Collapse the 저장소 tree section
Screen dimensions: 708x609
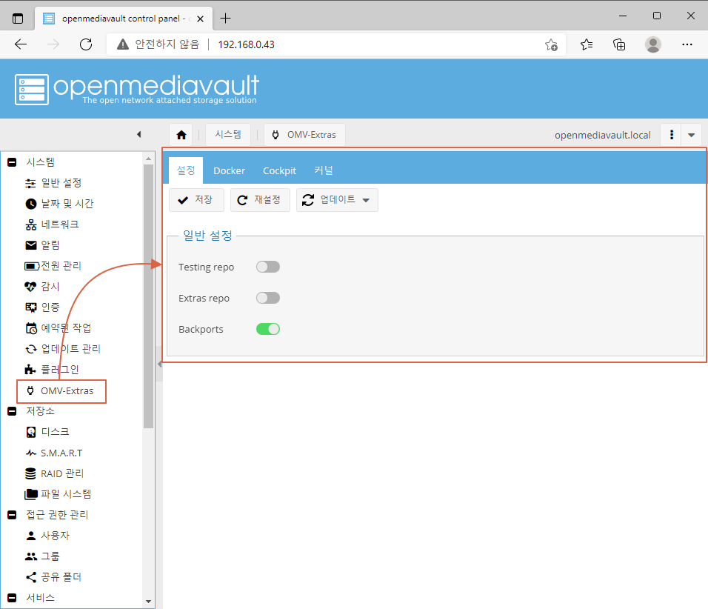pos(12,411)
